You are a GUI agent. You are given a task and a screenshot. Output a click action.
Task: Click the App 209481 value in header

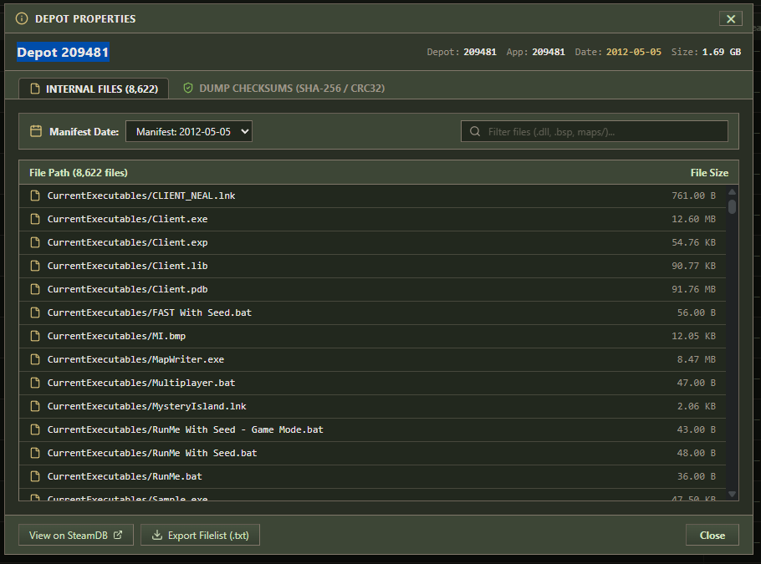549,52
